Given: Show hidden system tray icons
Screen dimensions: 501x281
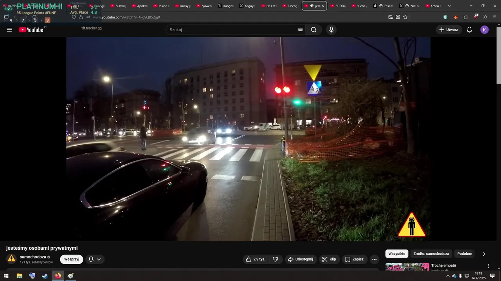Looking at the screenshot, I should coord(448,276).
